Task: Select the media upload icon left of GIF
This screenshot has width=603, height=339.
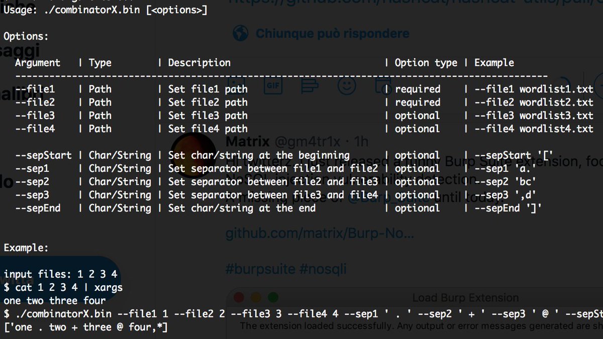Action: [x=236, y=85]
